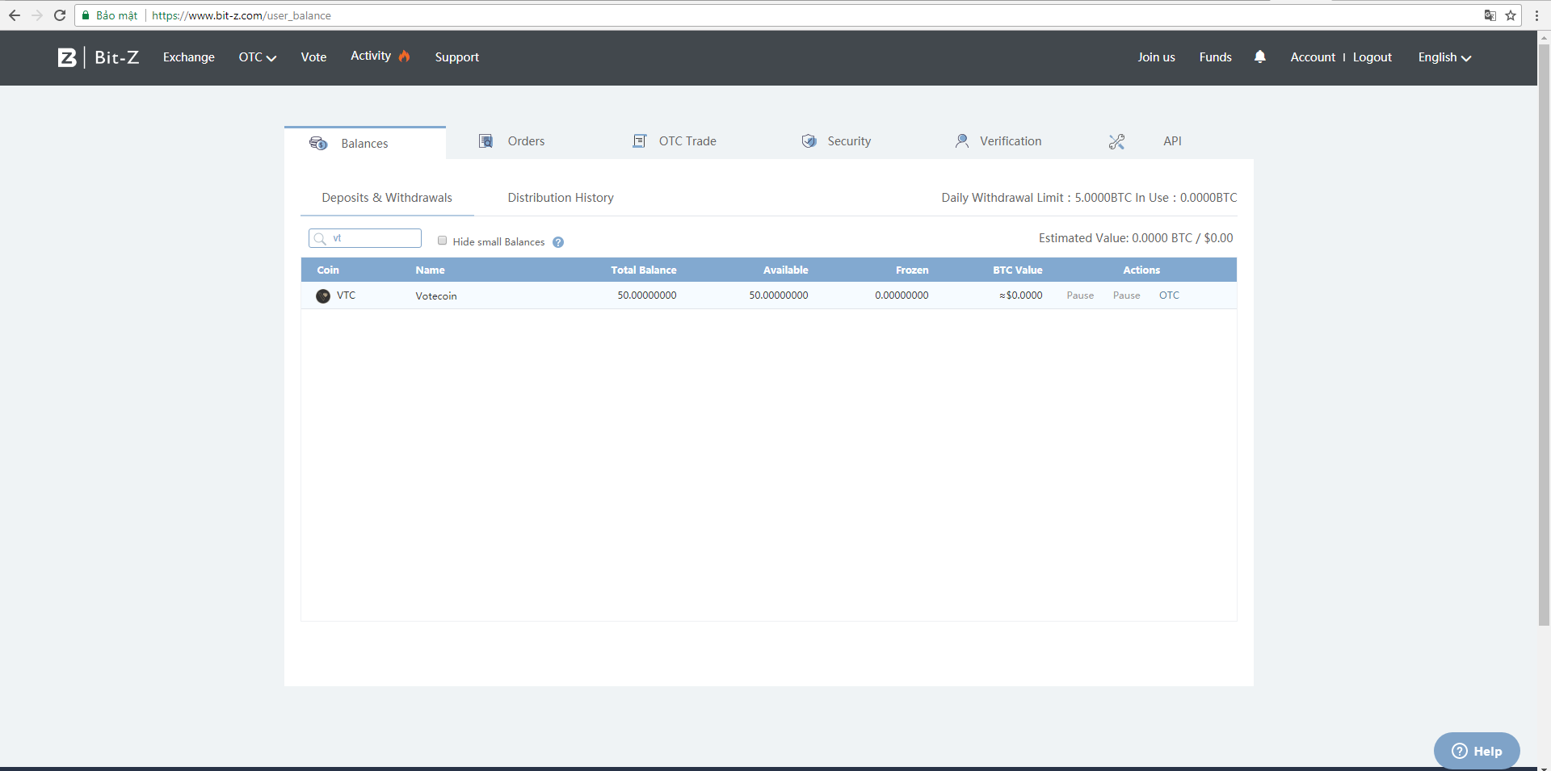The height and width of the screenshot is (771, 1551).
Task: Click the translate page icon in address bar
Action: click(x=1490, y=15)
